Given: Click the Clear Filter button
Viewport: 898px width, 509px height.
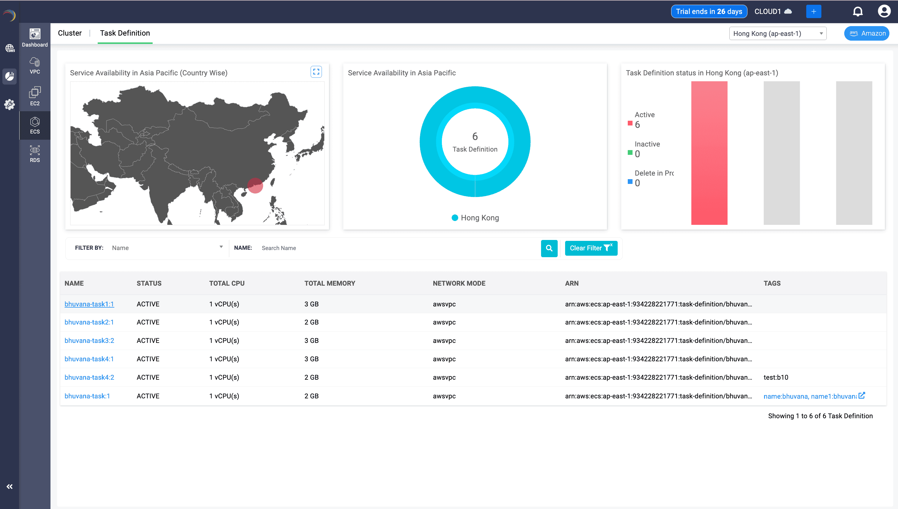Looking at the screenshot, I should (x=591, y=248).
